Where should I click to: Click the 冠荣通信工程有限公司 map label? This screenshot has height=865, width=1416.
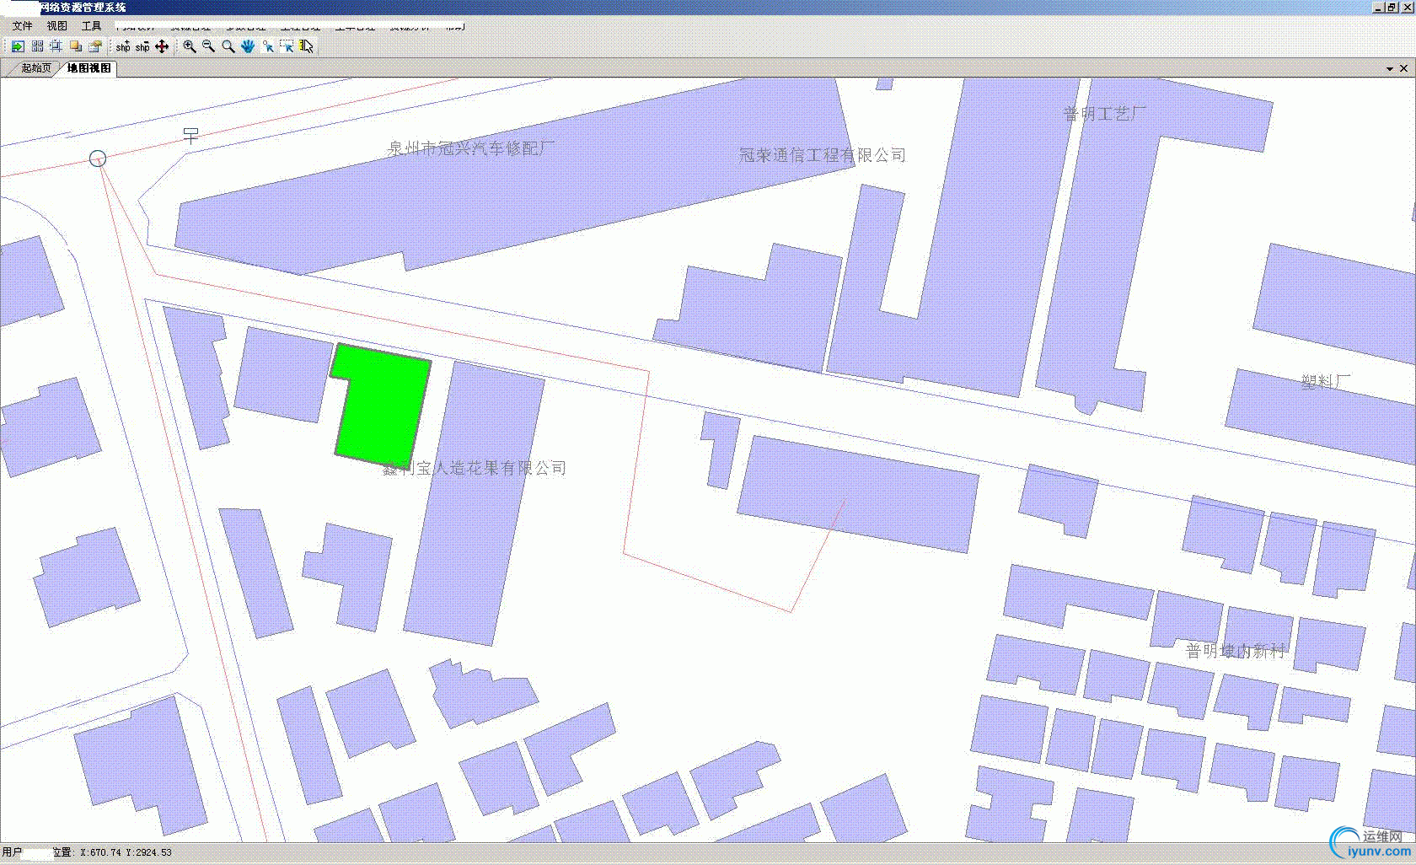tap(823, 155)
